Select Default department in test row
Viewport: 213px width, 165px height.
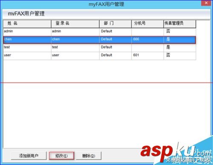coord(115,48)
